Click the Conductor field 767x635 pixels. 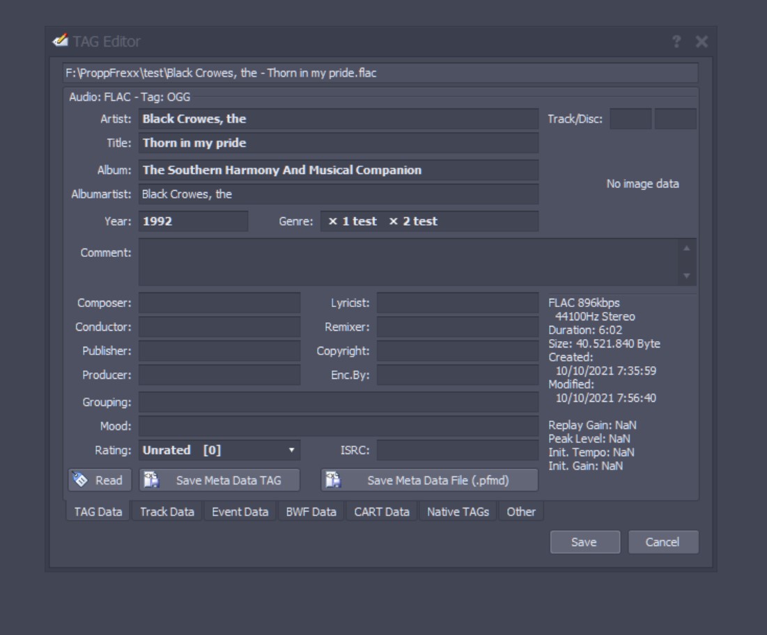pos(219,327)
